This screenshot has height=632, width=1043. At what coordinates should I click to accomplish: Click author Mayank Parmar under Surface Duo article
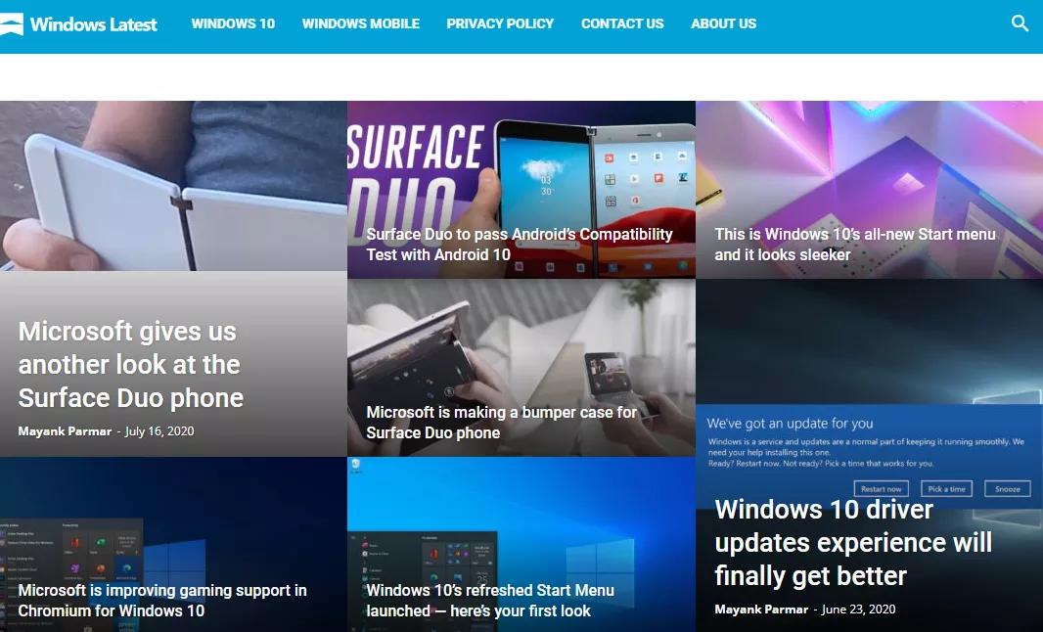click(63, 430)
